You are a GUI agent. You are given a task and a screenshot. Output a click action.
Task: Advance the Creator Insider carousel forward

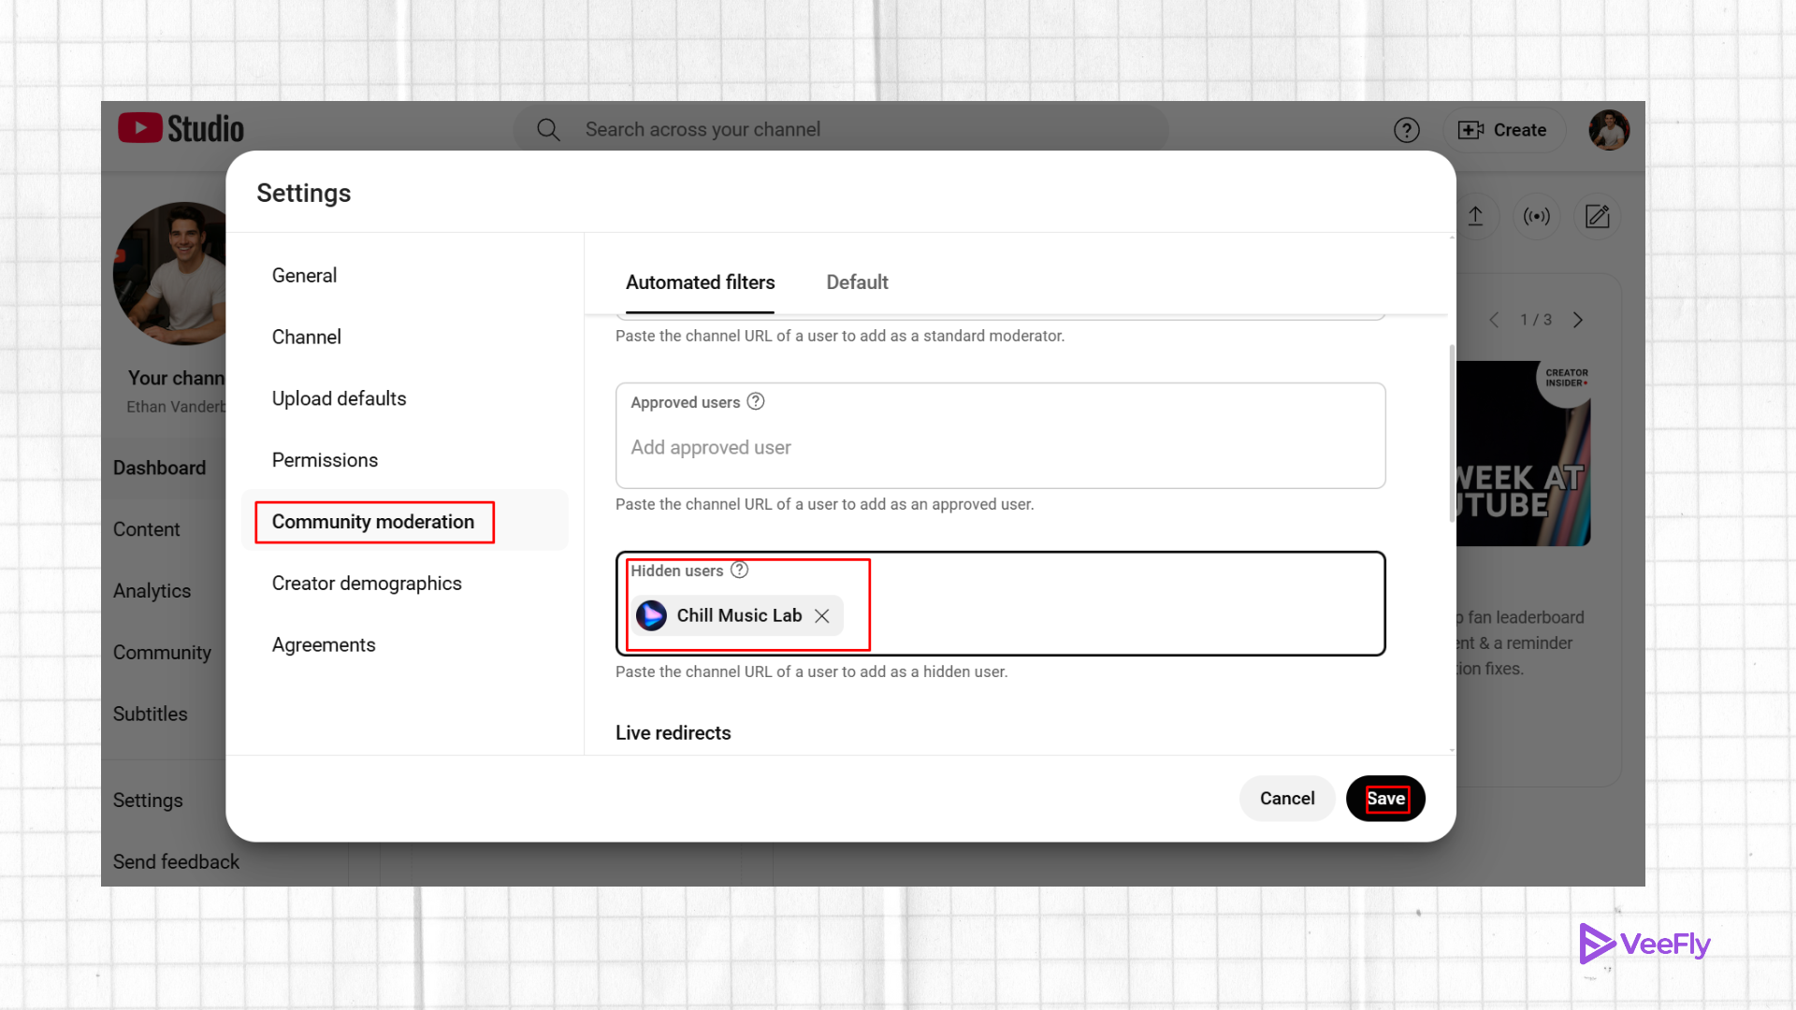(1578, 320)
